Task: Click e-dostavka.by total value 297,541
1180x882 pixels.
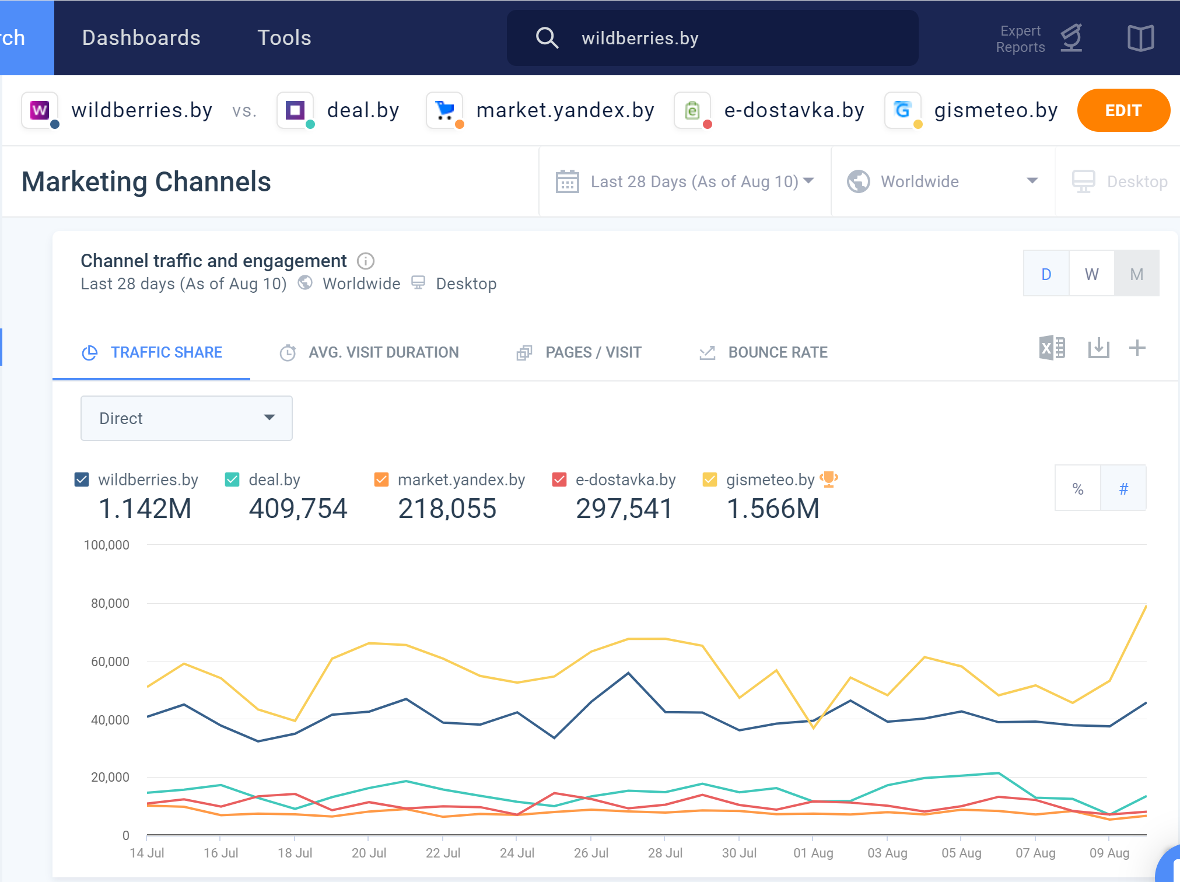Action: (624, 508)
